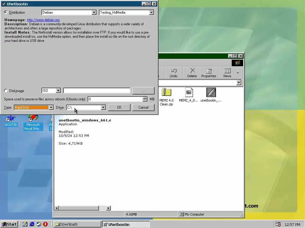Open the Testing_HdMedia version dropdown

(152, 12)
